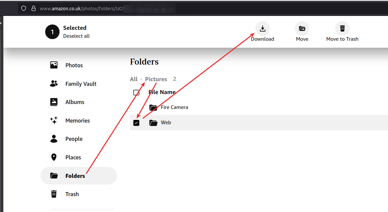Viewport: 388px width, 212px height.
Task: Uncheck the Web folder checkbox
Action: pos(136,123)
